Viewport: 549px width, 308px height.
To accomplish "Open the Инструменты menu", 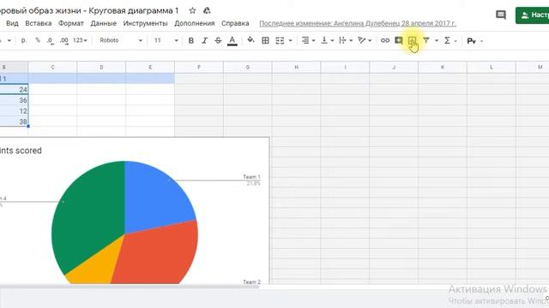I will pos(145,23).
